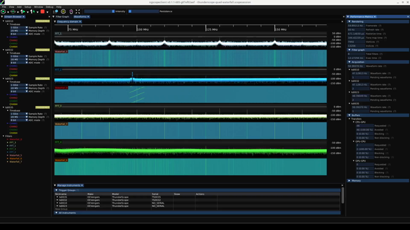The image size is (410, 230).
Task: Start normal trigger with the play icon
Action: [3, 11]
